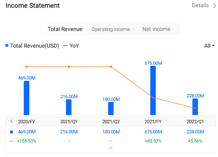Click the 2022/Q1 YoY line point
The image size is (218, 157).
coord(195,108)
